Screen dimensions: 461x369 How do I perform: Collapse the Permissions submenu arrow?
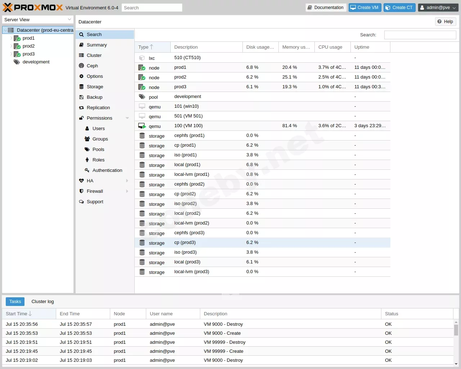pos(127,118)
